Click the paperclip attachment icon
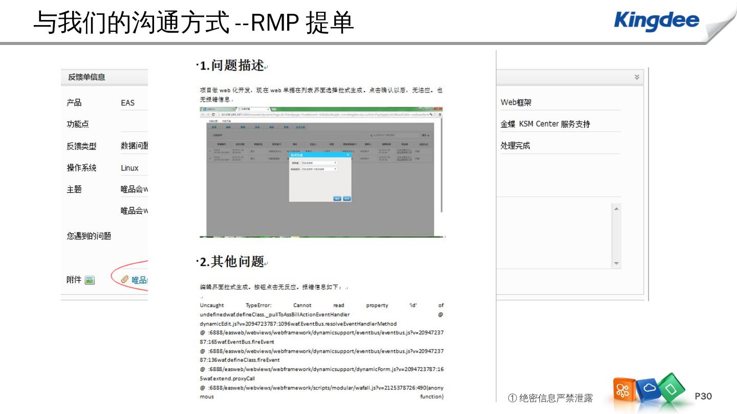This screenshot has height=414, width=737. (x=124, y=280)
